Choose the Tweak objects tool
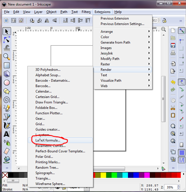 tap(7, 48)
